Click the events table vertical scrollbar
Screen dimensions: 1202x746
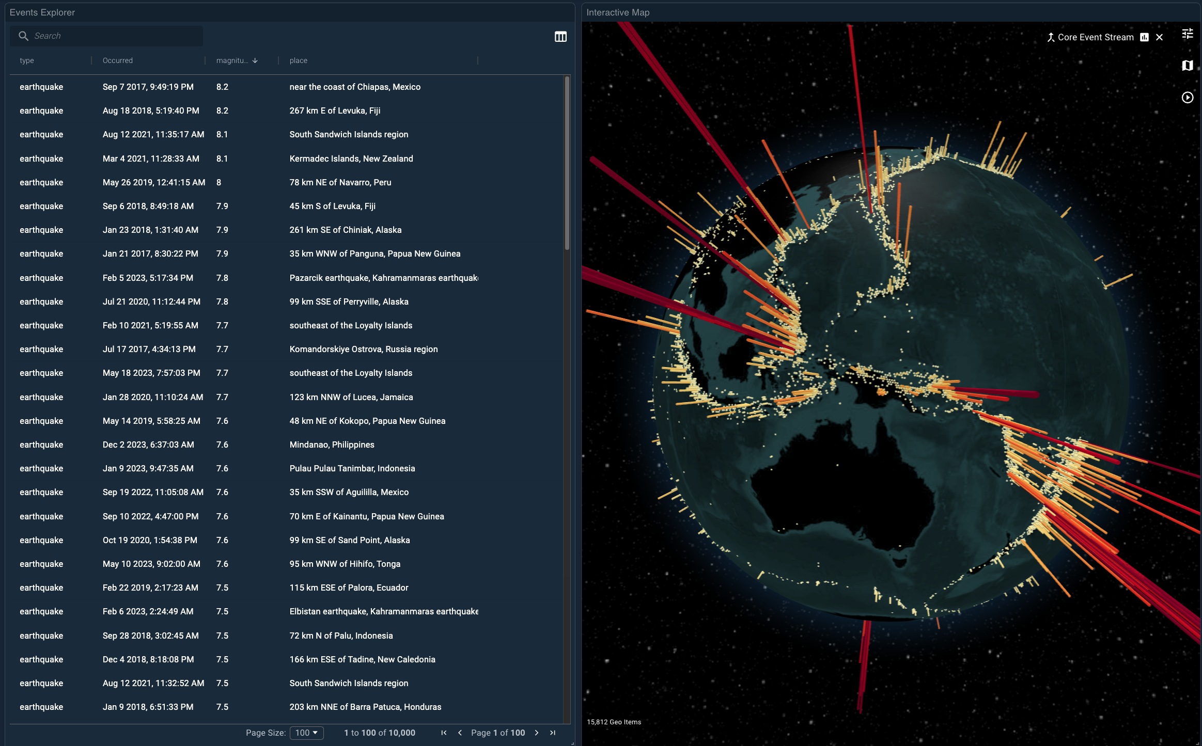[567, 163]
